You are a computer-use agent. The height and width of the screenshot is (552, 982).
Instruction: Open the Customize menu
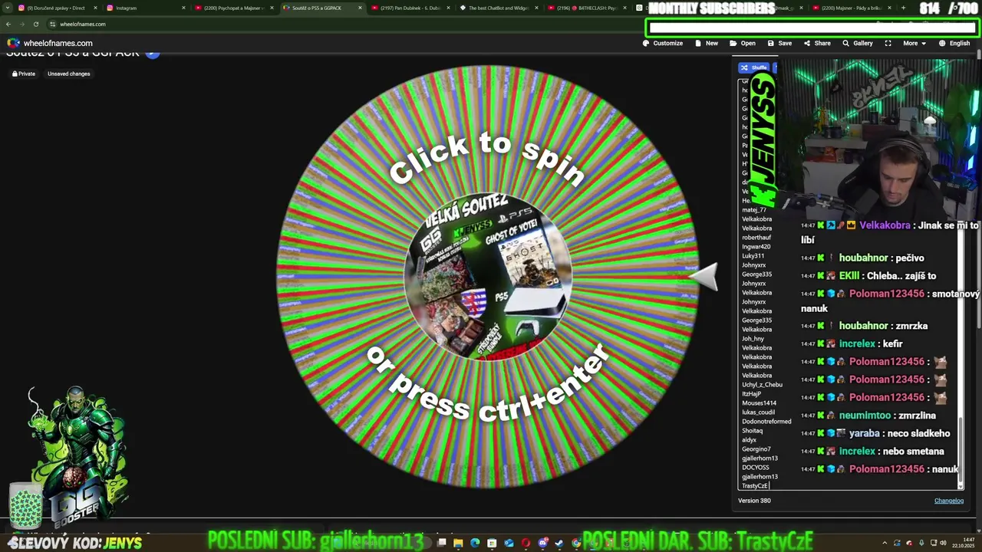(x=663, y=43)
